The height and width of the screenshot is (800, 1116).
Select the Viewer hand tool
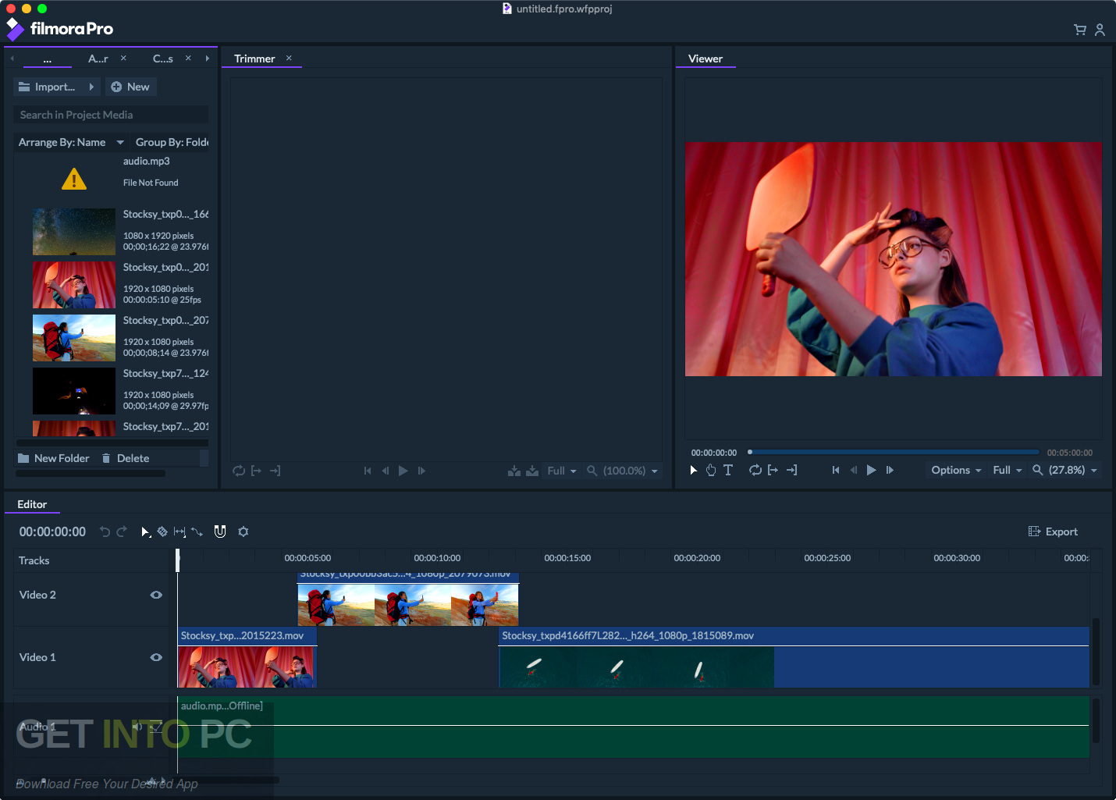(x=710, y=470)
